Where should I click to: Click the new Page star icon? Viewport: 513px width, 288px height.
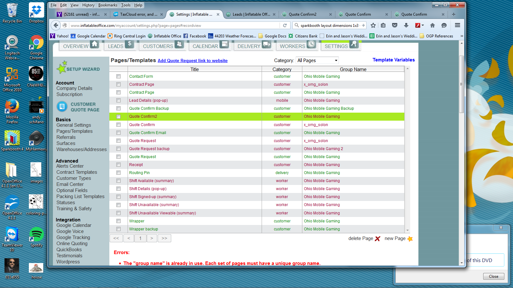click(410, 239)
